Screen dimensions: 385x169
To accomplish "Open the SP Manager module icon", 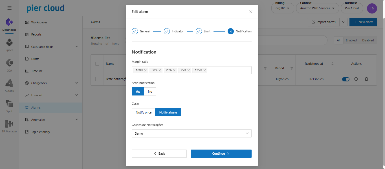I will (x=9, y=124).
